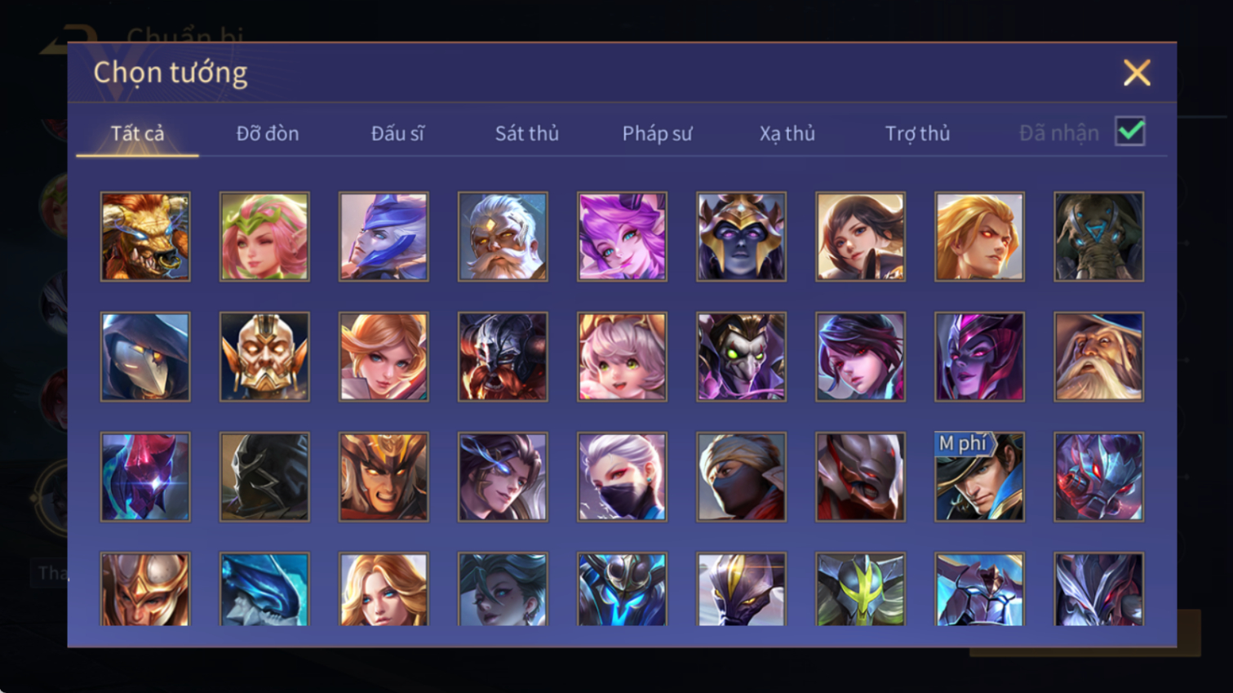Pick the hero marked M phí
This screenshot has width=1233, height=693.
click(x=979, y=477)
